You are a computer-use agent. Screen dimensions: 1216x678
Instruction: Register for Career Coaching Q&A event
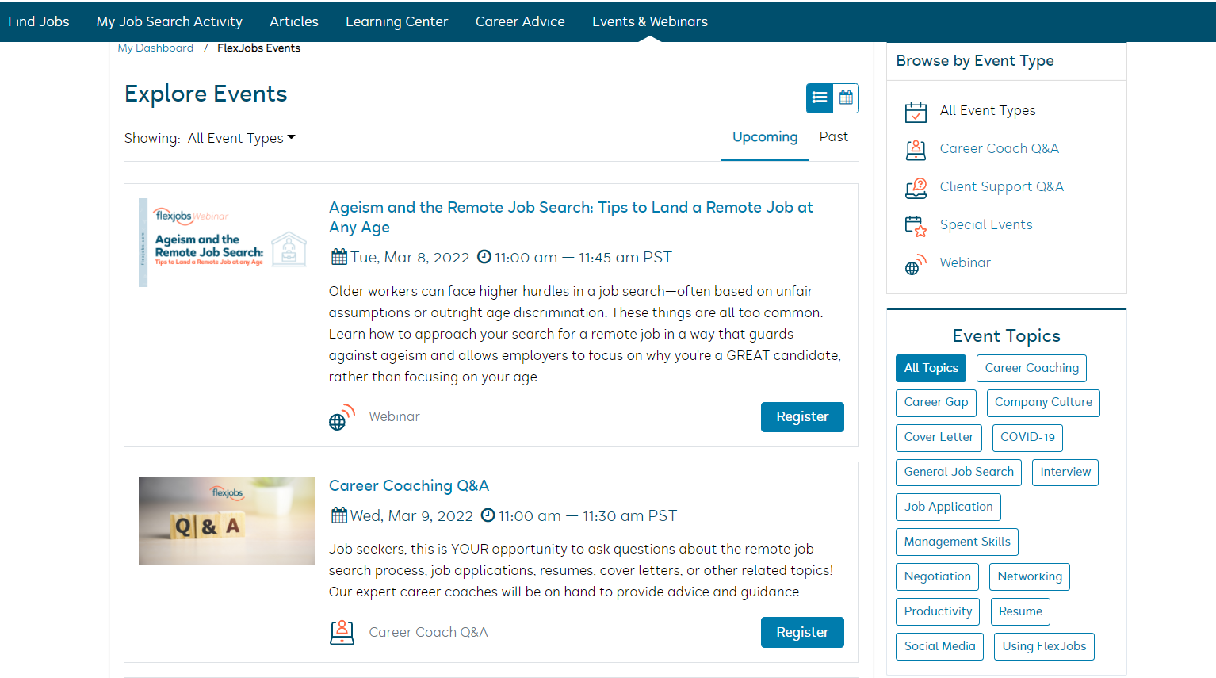coord(802,632)
